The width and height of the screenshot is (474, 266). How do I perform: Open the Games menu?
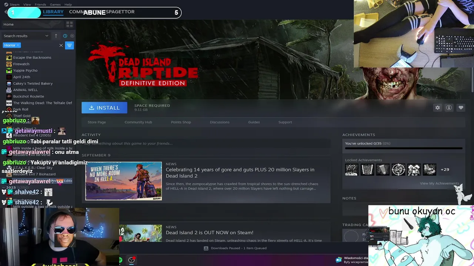click(55, 4)
